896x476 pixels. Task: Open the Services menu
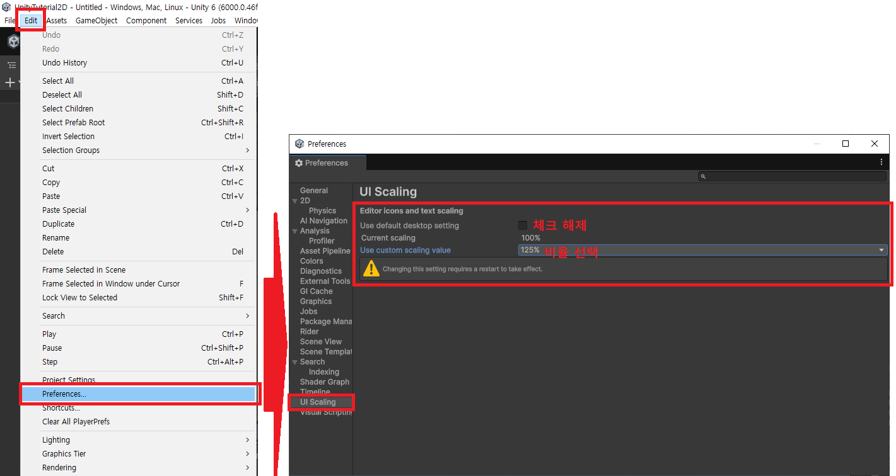point(189,21)
